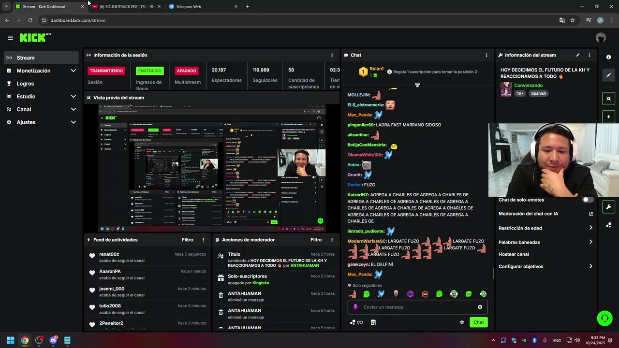619x348 pixels.
Task: Click the green Chat send button
Action: click(x=478, y=322)
